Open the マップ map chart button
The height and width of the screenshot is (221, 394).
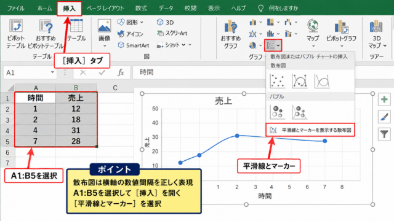click(313, 33)
